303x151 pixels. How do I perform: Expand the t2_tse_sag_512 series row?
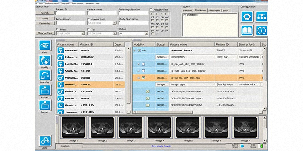138,64
